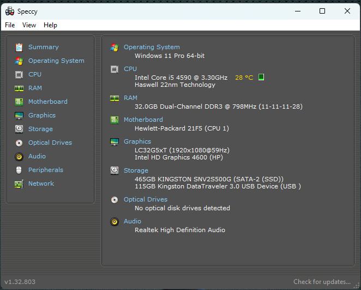
Task: Click the Peripherals mouse icon in sidebar
Action: coord(19,170)
